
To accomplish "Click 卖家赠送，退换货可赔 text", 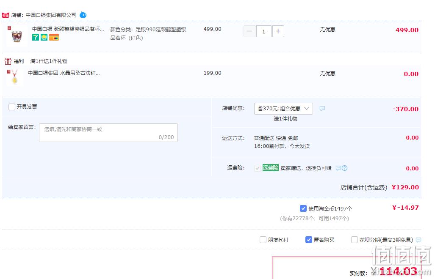I will click(x=306, y=168).
